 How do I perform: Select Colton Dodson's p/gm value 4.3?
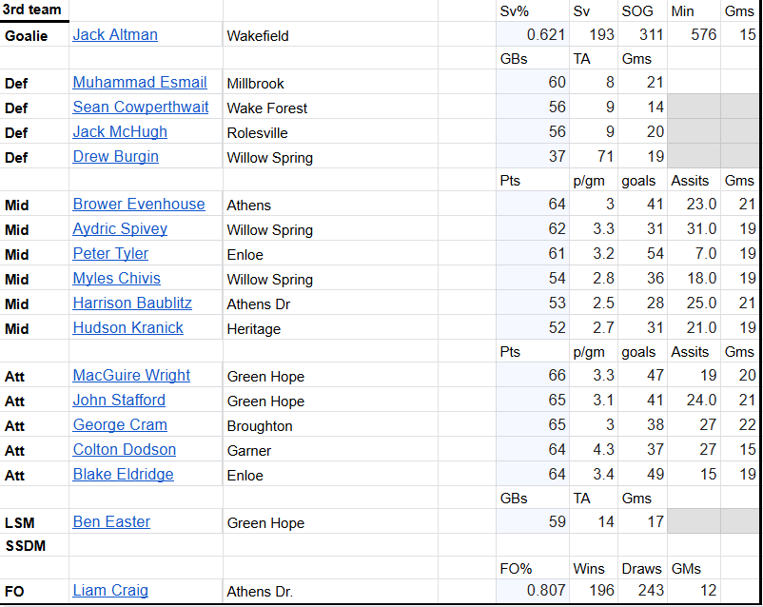click(594, 450)
